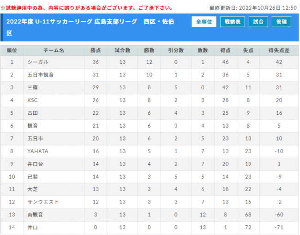Select the 古田 team row

pos(150,113)
